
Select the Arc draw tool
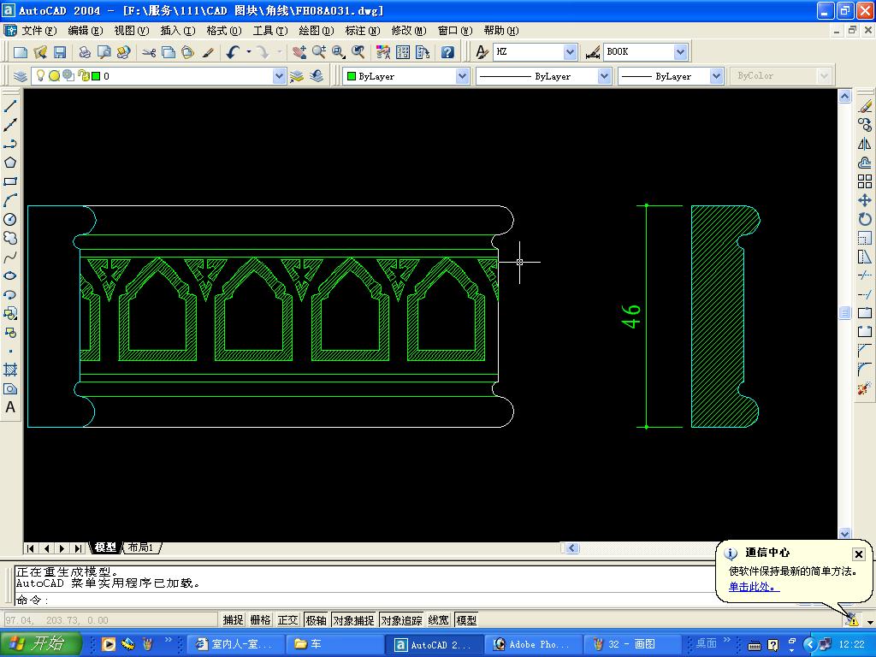coord(10,200)
